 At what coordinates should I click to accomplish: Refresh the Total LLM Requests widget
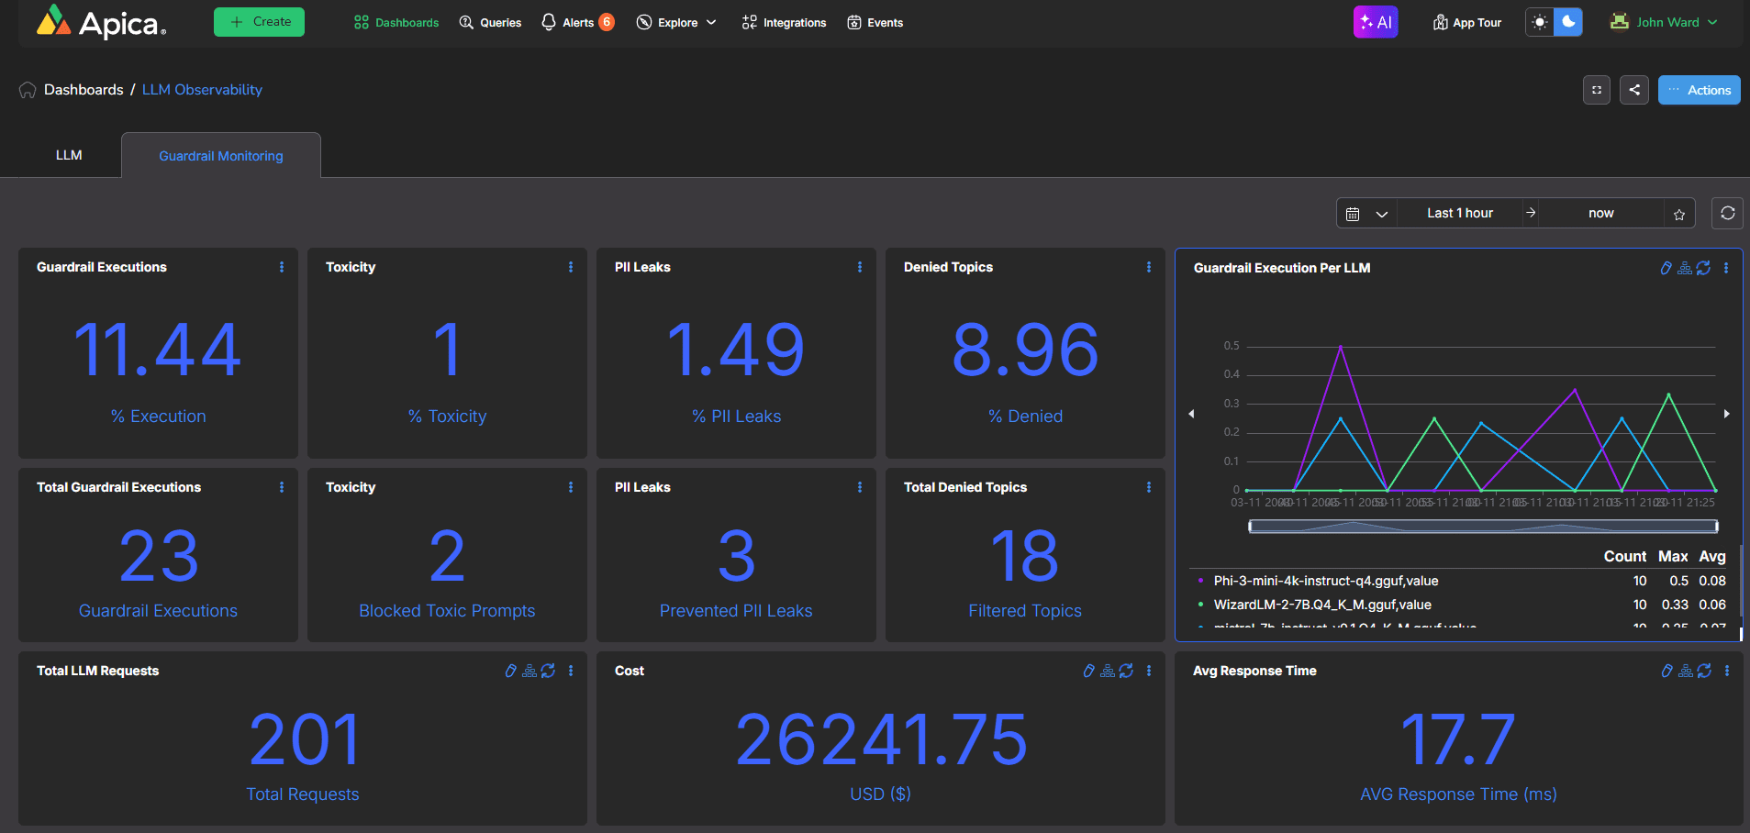(548, 671)
